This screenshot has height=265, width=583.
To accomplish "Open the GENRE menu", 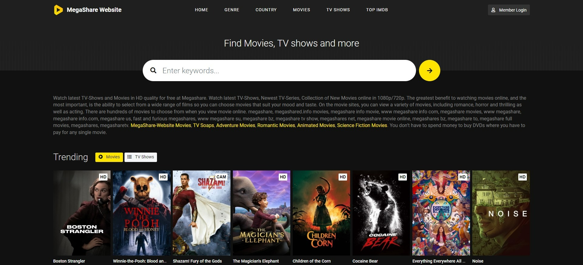I will pyautogui.click(x=232, y=10).
